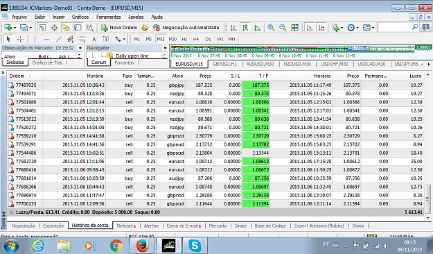
Task: Click the Nova Ordem toolbar button
Action: tap(119, 28)
